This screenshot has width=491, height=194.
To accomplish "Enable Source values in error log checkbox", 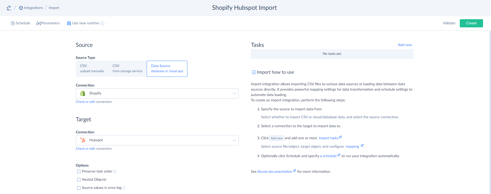I will coord(79,188).
